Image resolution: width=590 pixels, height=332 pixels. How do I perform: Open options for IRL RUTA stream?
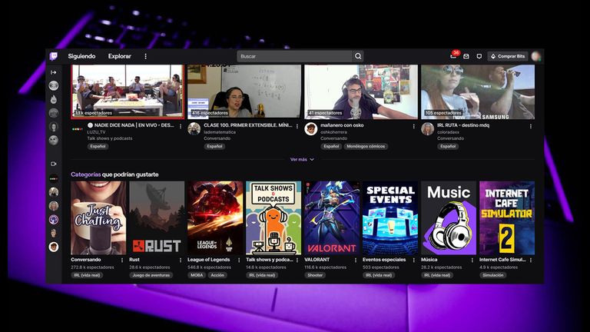click(x=531, y=127)
